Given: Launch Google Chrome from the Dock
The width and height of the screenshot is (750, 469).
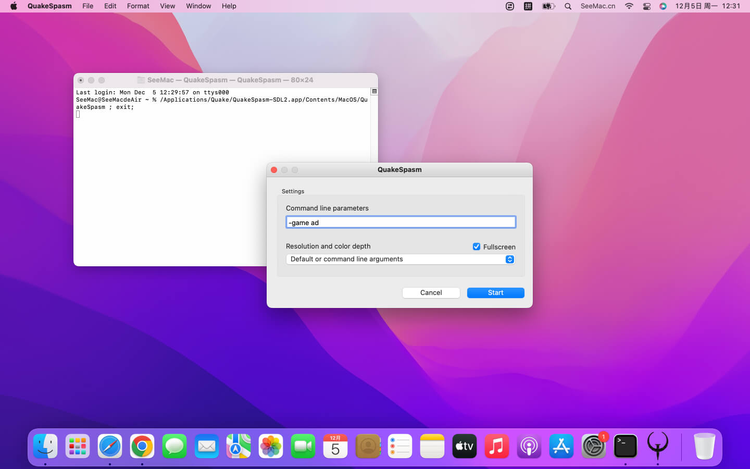Looking at the screenshot, I should (x=142, y=446).
